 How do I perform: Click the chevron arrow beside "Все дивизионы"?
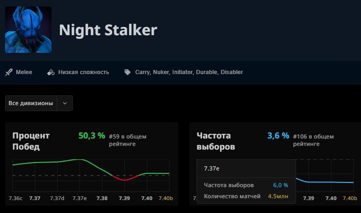64,103
